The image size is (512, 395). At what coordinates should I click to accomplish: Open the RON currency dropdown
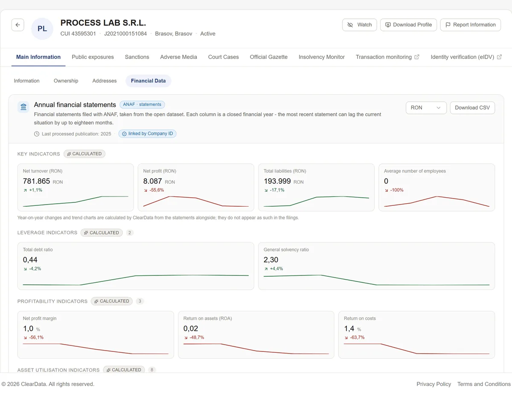pos(426,108)
